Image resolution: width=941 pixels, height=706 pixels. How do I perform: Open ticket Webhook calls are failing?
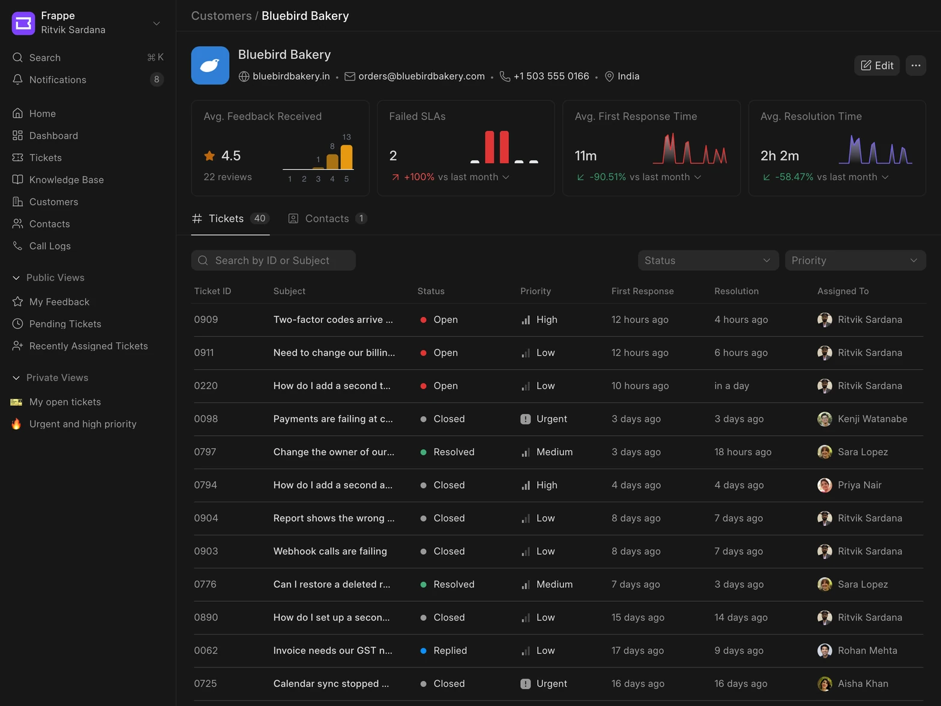pyautogui.click(x=330, y=551)
